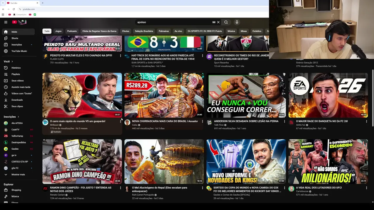Go back in the browser
The image size is (374, 210).
click(3, 9)
